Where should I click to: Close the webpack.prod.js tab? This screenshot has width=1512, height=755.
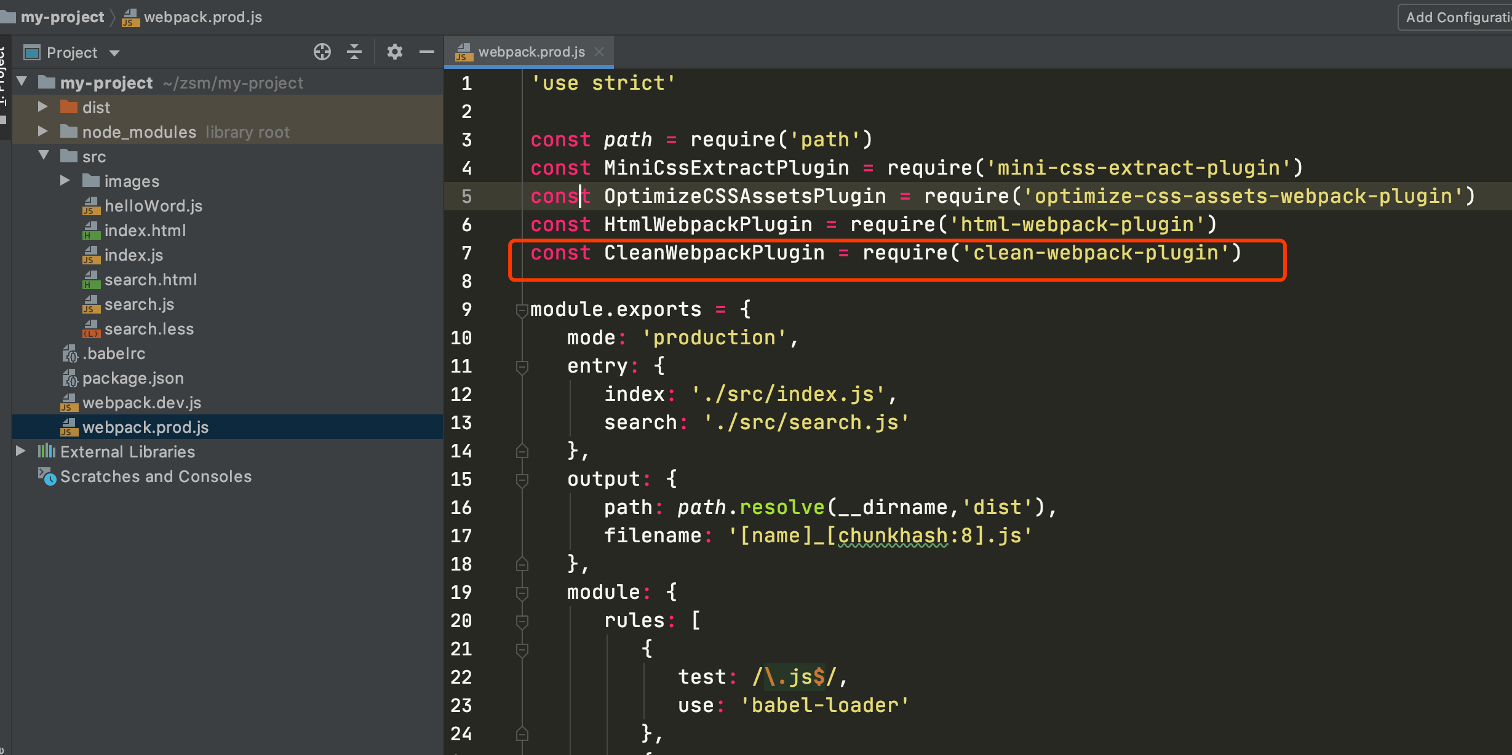599,52
